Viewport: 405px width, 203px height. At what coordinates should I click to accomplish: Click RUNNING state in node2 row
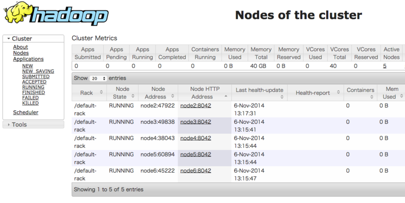(121, 106)
